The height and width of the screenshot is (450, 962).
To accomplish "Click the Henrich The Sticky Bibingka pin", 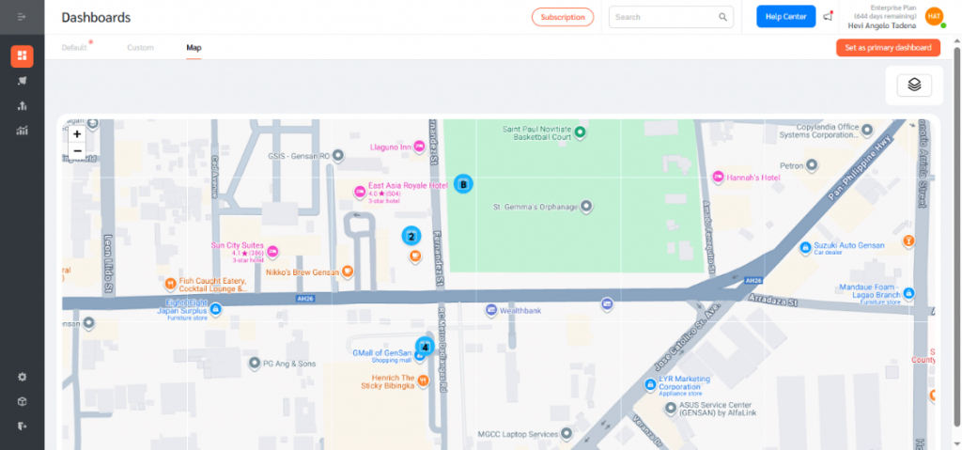I will click(x=423, y=381).
